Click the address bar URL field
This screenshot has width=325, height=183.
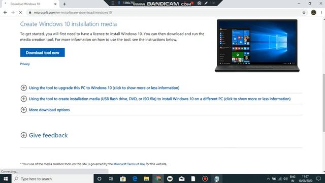[164, 12]
